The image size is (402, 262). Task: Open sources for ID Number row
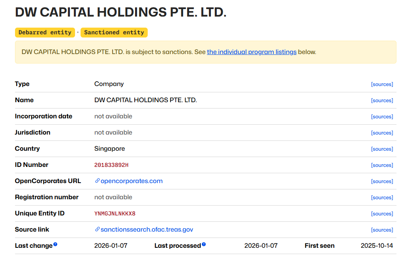[382, 165]
